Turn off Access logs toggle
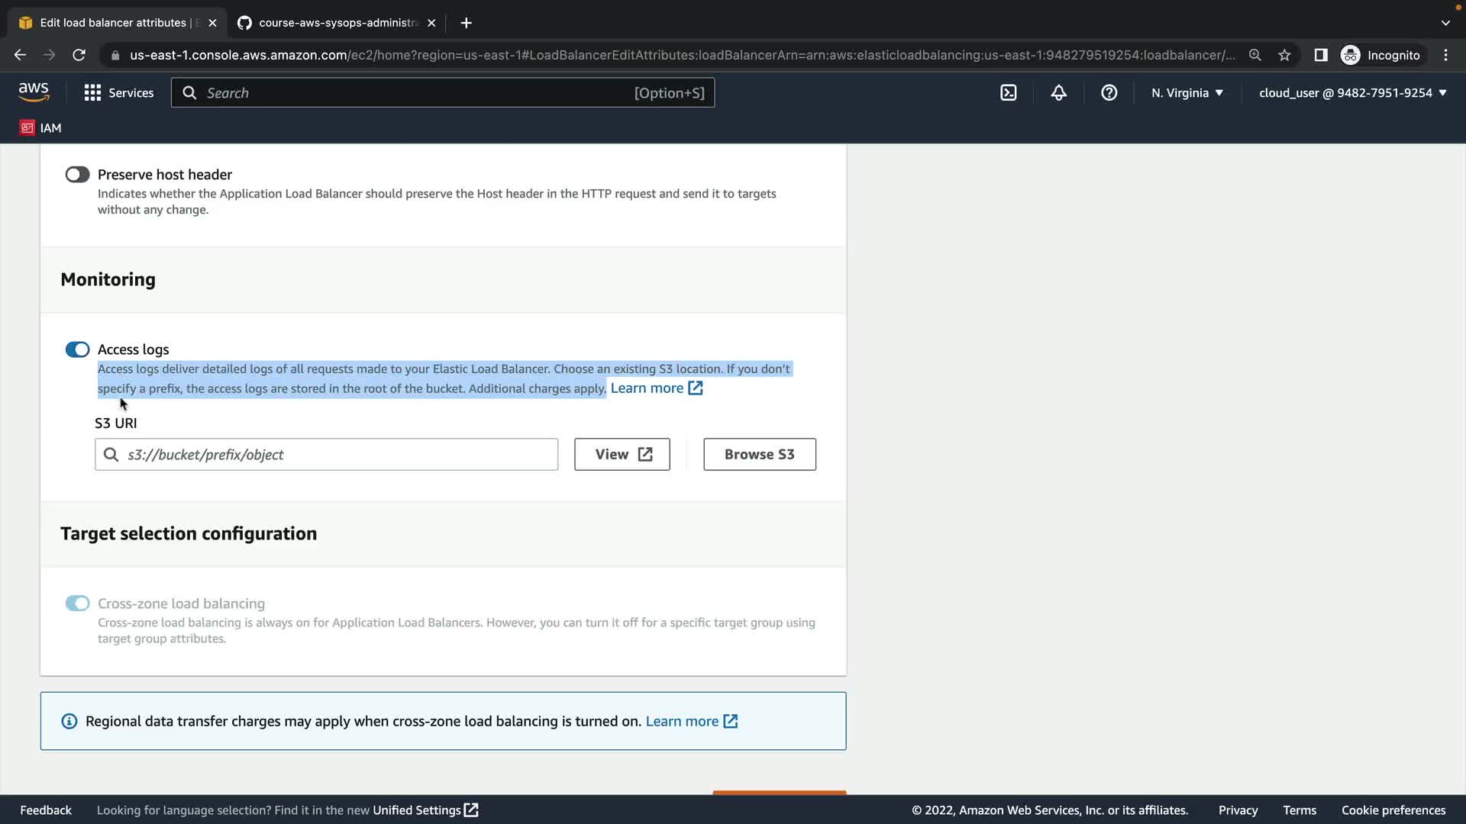This screenshot has height=824, width=1466. [x=77, y=349]
